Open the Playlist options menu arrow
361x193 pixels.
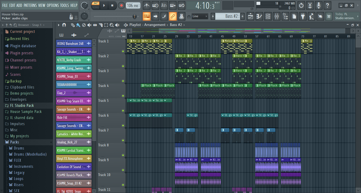click(x=59, y=25)
